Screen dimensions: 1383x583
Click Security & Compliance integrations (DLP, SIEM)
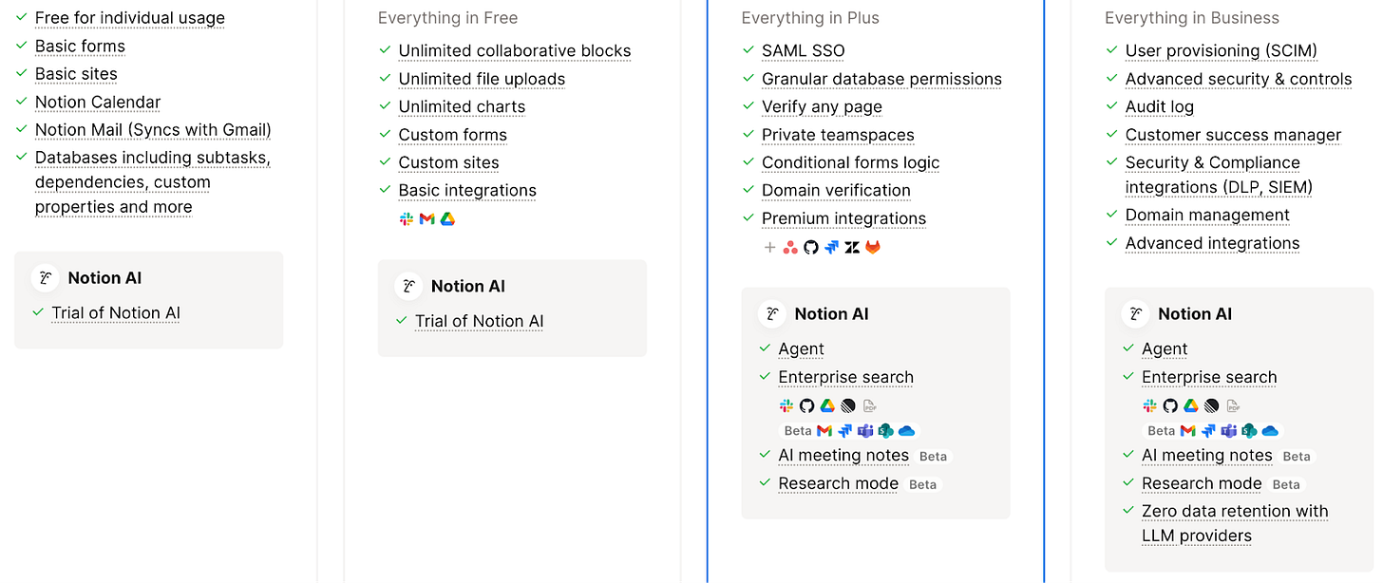pos(1219,175)
